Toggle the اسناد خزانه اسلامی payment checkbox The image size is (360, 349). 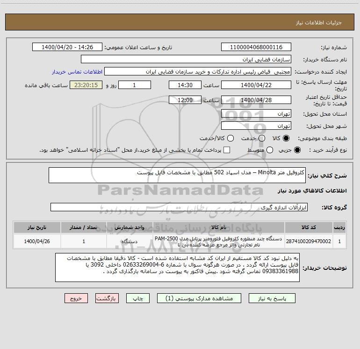click(x=227, y=150)
